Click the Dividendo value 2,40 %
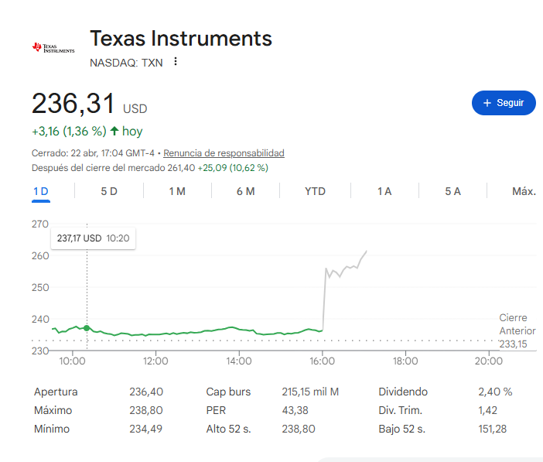 point(495,392)
